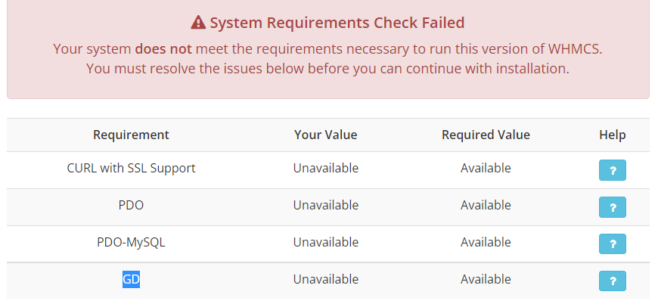The width and height of the screenshot is (658, 304).
Task: Click the 'Available' required value for PDO
Action: pyautogui.click(x=486, y=205)
